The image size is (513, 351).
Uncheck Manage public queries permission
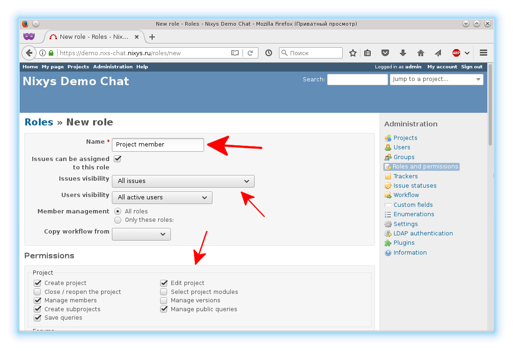pos(164,309)
